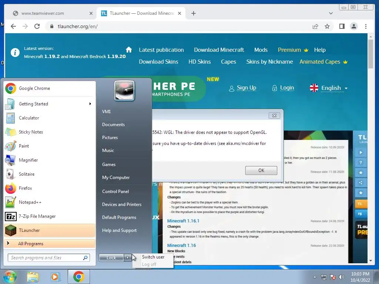
Task: Open Help and Support
Action: (x=119, y=230)
